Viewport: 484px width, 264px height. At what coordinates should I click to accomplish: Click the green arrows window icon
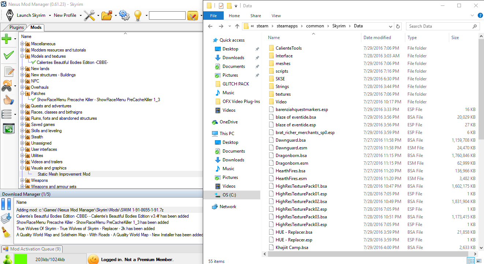click(8, 129)
